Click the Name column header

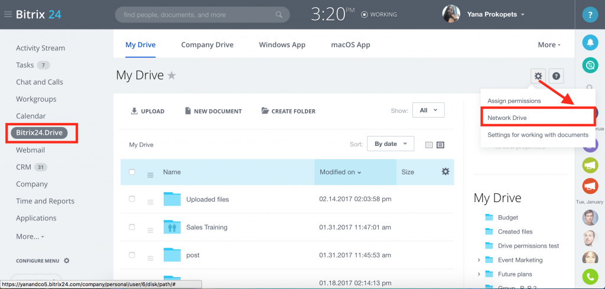point(172,172)
